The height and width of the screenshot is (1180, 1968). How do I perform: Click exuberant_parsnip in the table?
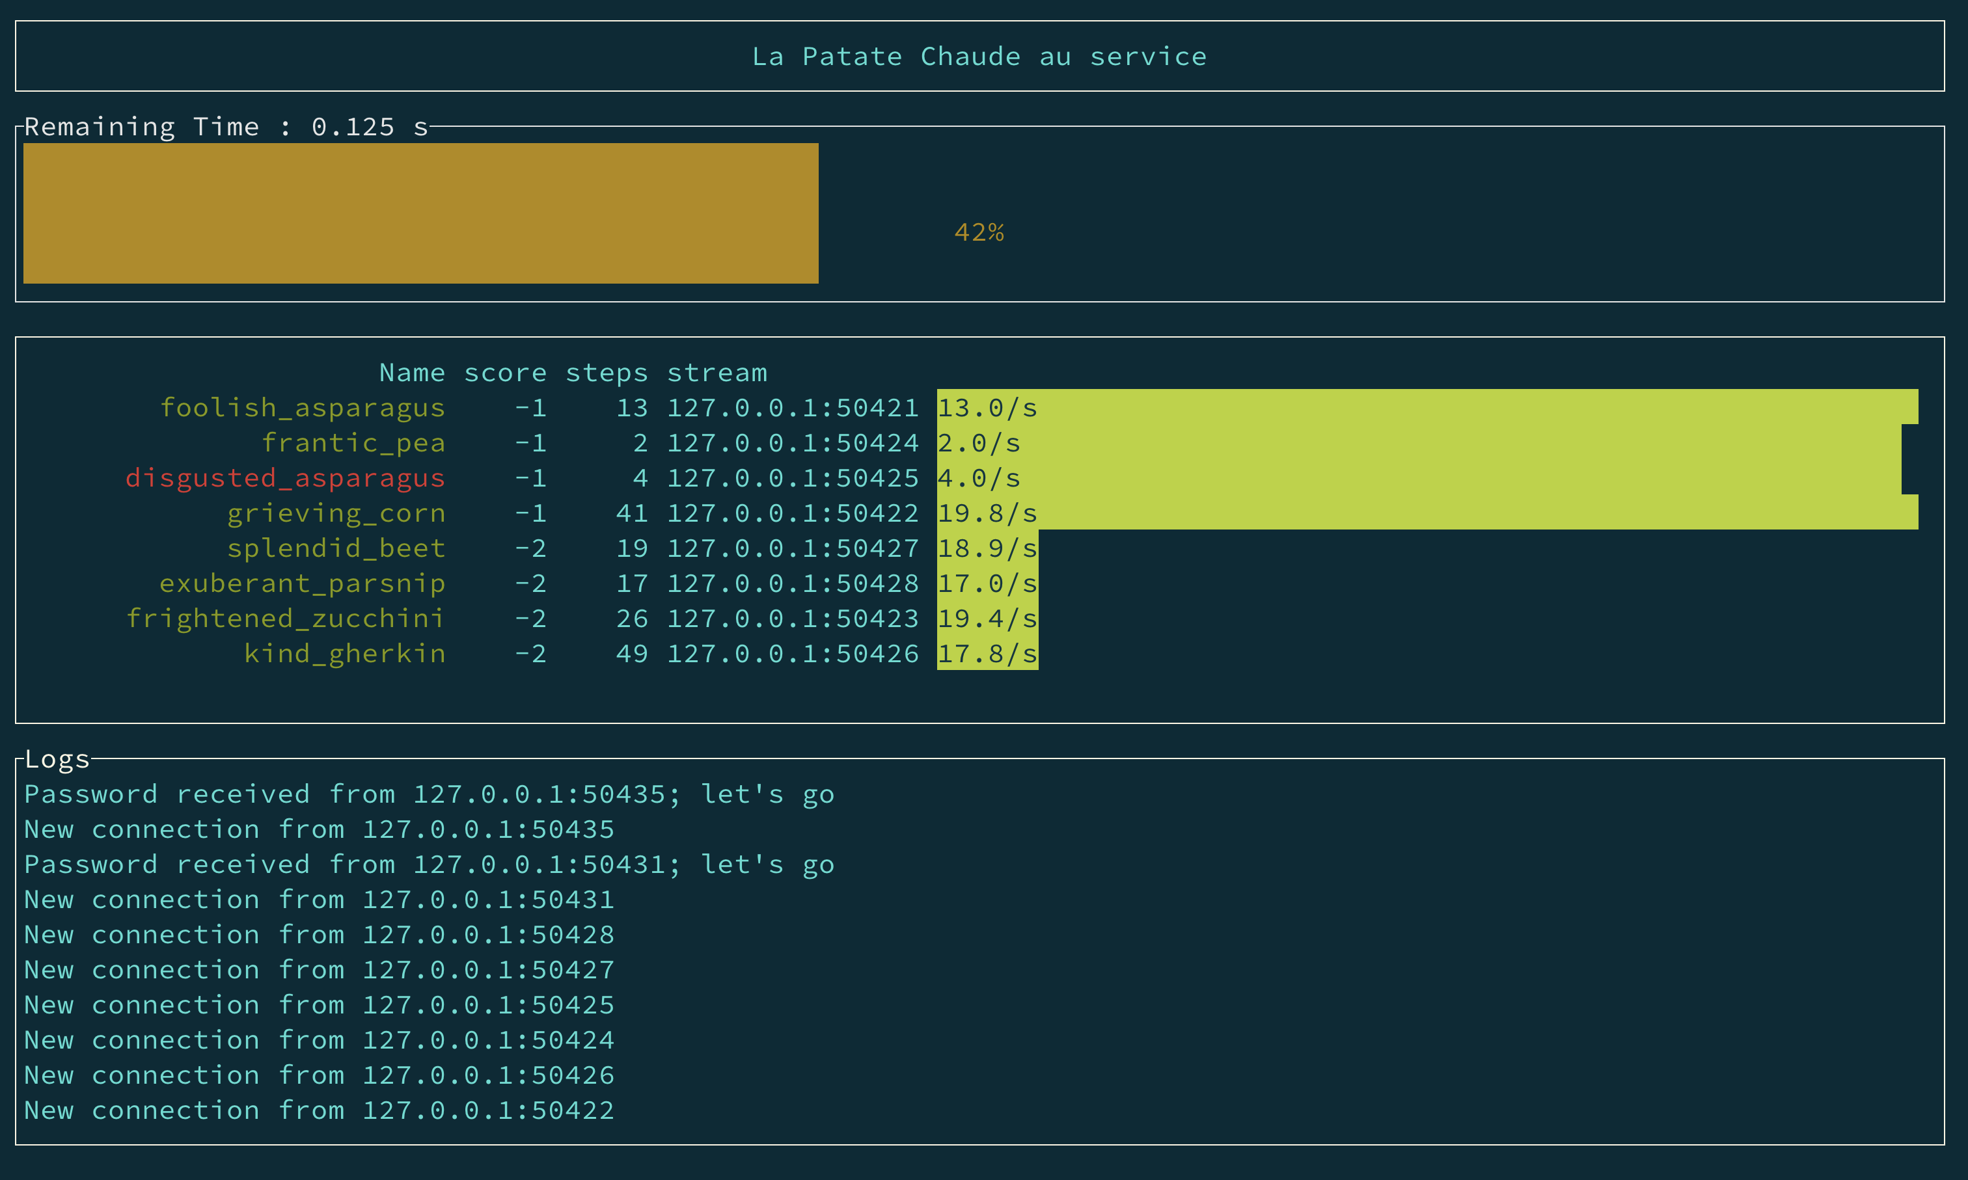coord(302,583)
